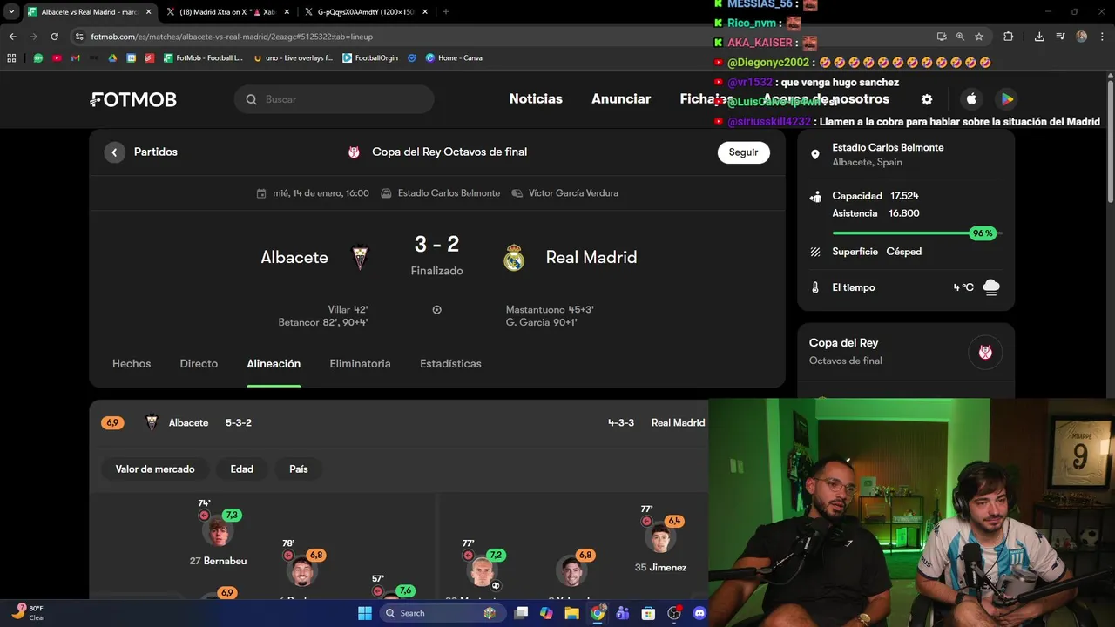Open Chrome profile avatar

pos(1082,37)
